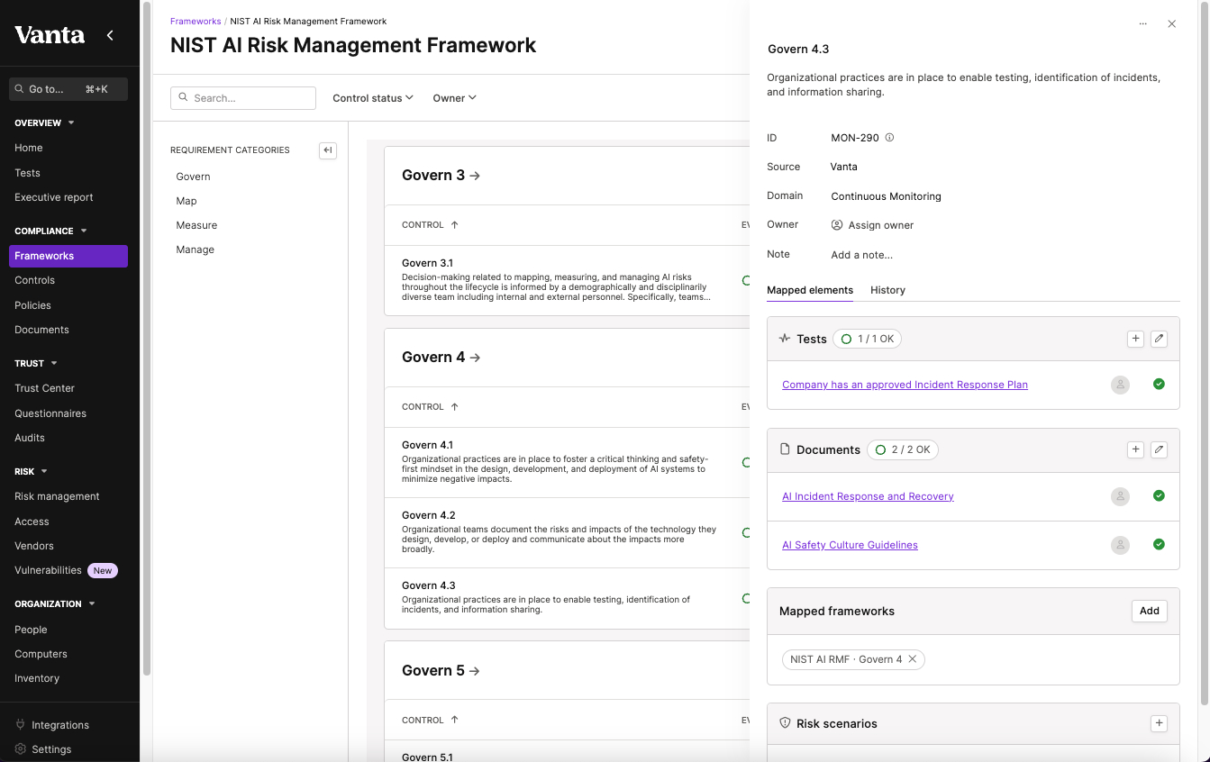Image resolution: width=1210 pixels, height=762 pixels.
Task: Remove the NIST AI RMF Govern 4 tag
Action: point(913,659)
